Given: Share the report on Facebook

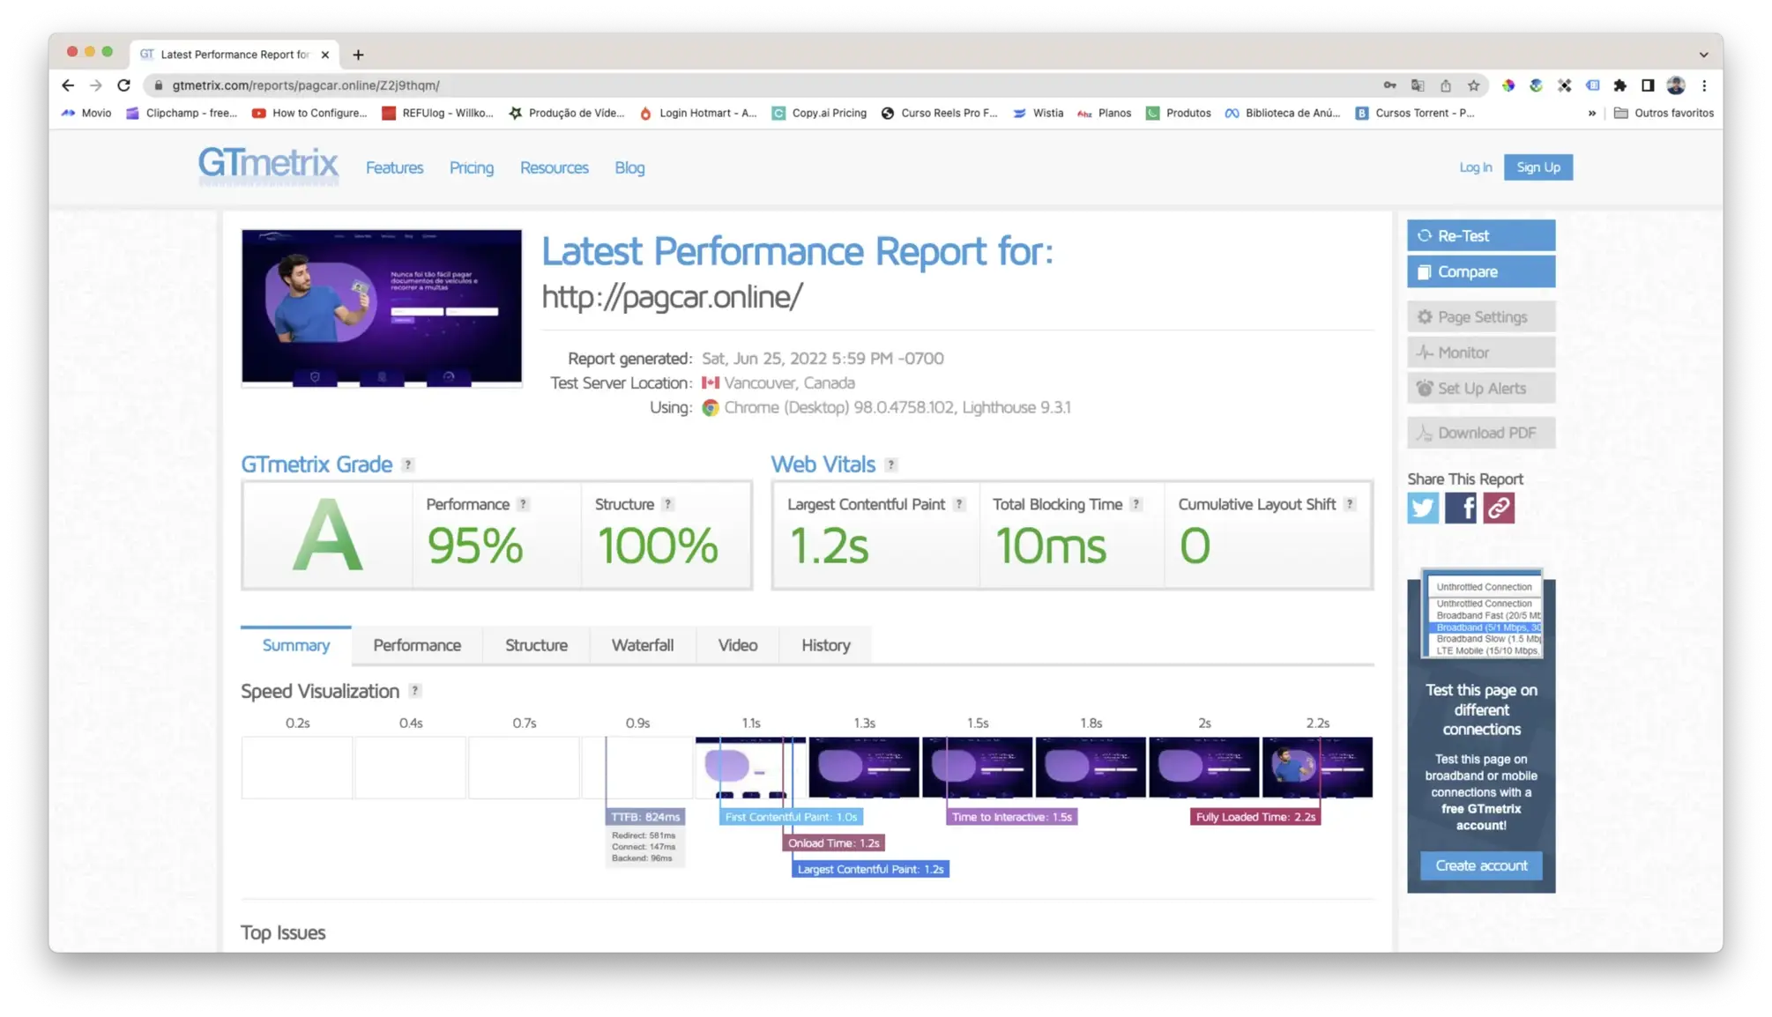Looking at the screenshot, I should pyautogui.click(x=1461, y=508).
